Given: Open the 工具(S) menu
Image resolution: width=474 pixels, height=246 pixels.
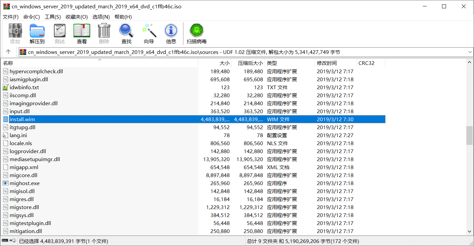Looking at the screenshot, I should pos(53,17).
